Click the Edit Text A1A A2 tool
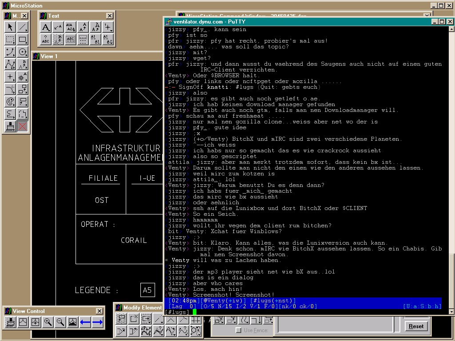Screen dimensions: 455x341 (71, 27)
